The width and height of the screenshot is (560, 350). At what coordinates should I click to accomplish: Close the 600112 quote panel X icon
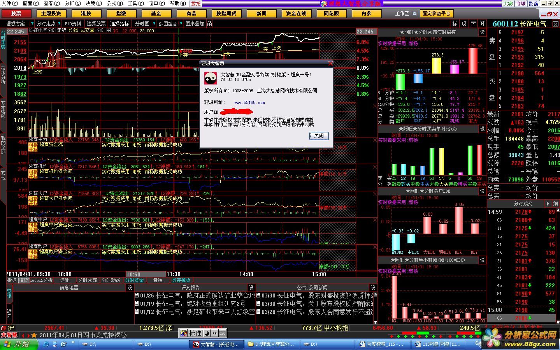pyautogui.click(x=555, y=24)
